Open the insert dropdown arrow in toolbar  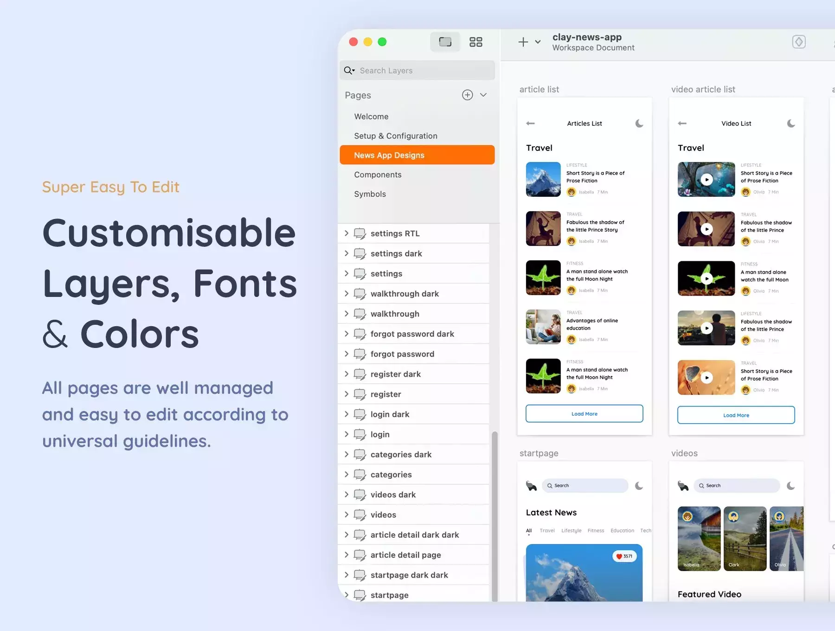(x=538, y=42)
